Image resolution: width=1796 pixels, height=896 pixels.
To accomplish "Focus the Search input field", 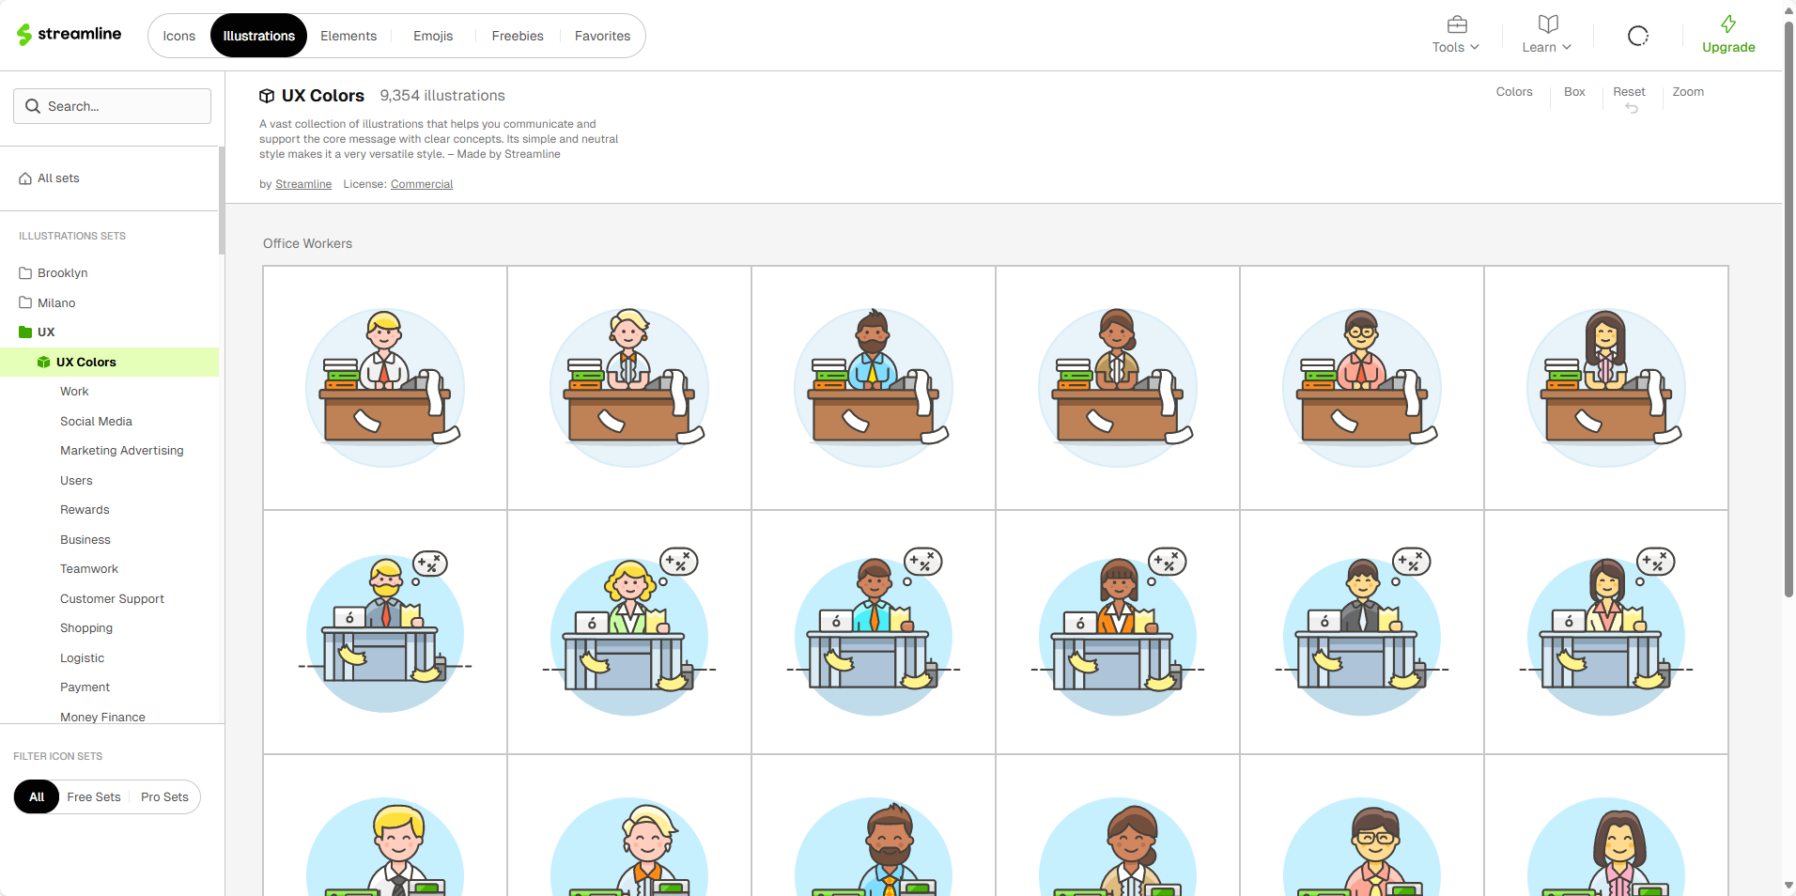I will (x=112, y=106).
